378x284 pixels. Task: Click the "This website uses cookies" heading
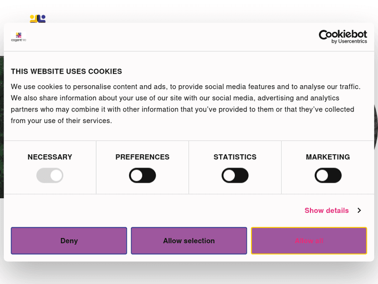coord(67,71)
